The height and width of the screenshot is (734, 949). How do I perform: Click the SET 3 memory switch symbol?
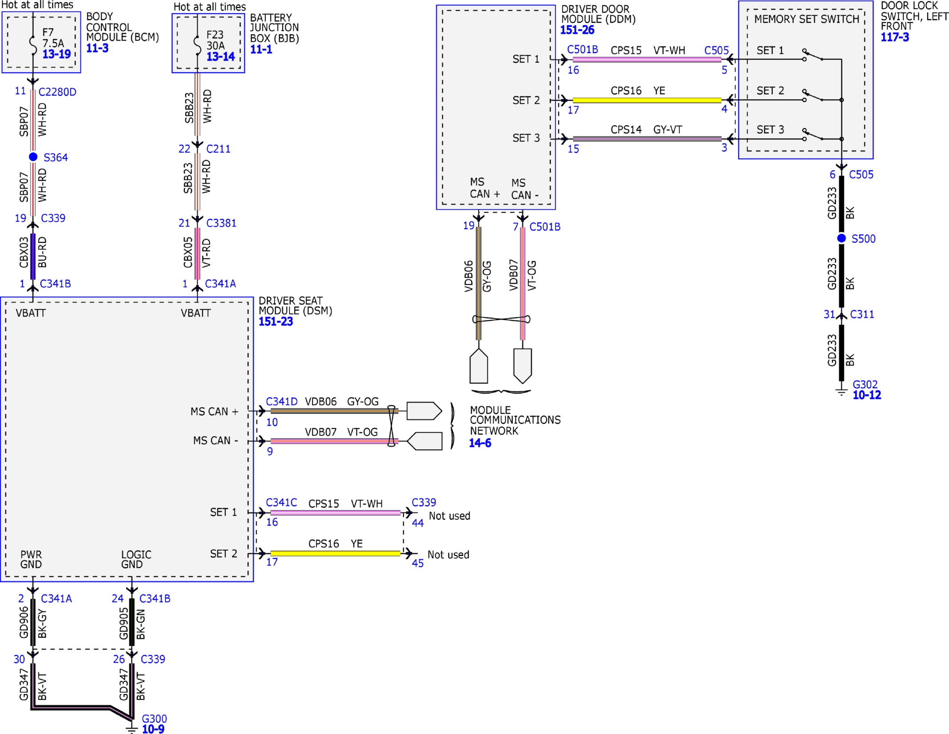tap(813, 134)
